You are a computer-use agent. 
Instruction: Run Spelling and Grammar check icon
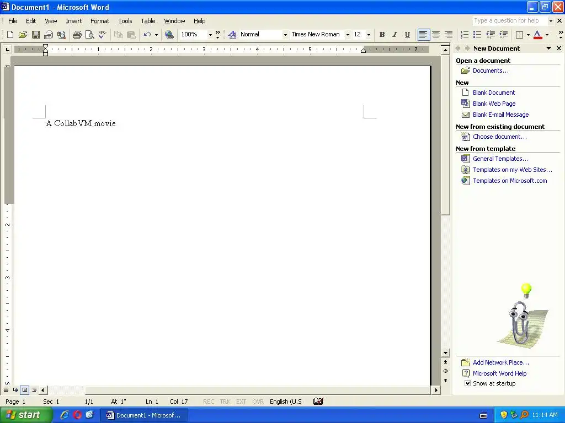(102, 35)
